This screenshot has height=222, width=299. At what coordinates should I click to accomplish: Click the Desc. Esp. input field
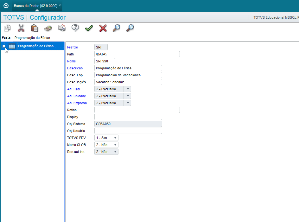[x=128, y=75]
